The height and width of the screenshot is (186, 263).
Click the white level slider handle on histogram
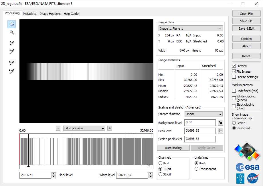coord(149,166)
